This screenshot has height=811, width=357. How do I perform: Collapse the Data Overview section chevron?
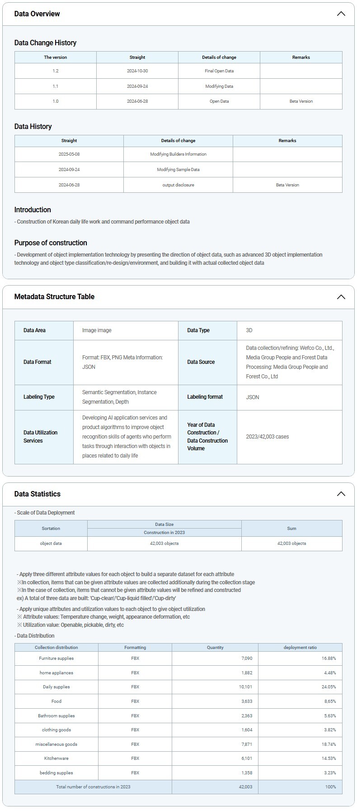tap(341, 14)
